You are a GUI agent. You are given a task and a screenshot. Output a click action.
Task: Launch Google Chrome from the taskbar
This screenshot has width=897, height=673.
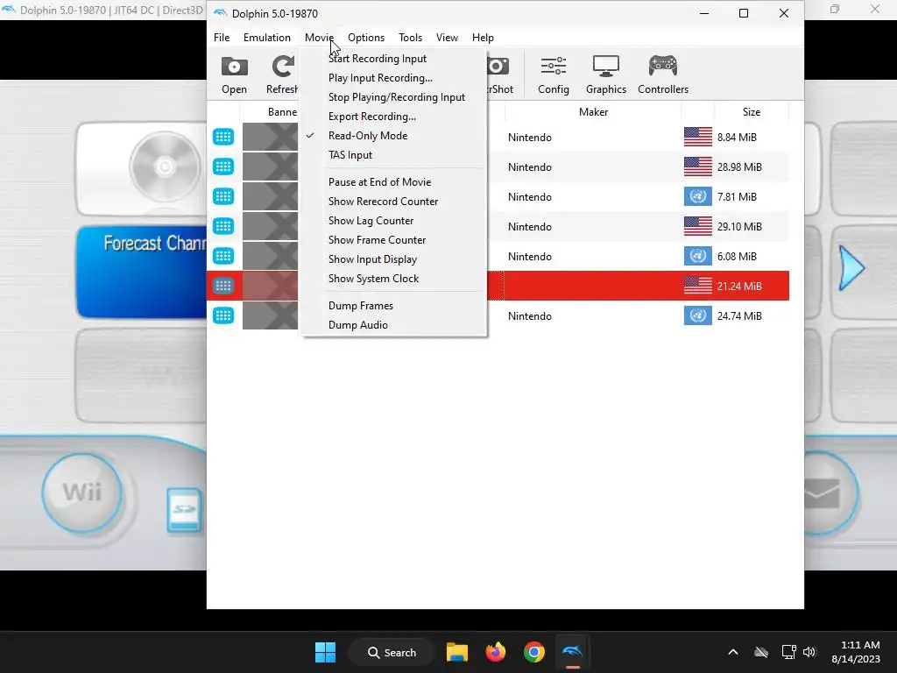click(x=533, y=652)
